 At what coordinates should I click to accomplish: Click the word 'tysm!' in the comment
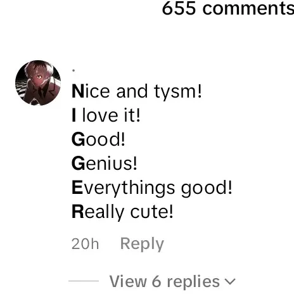click(x=177, y=92)
